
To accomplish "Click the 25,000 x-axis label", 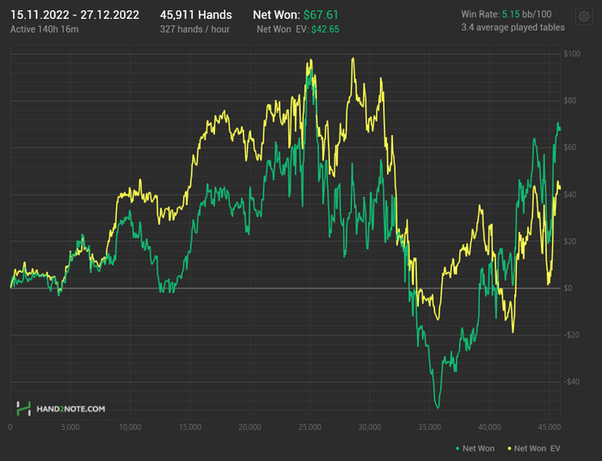I will (310, 428).
